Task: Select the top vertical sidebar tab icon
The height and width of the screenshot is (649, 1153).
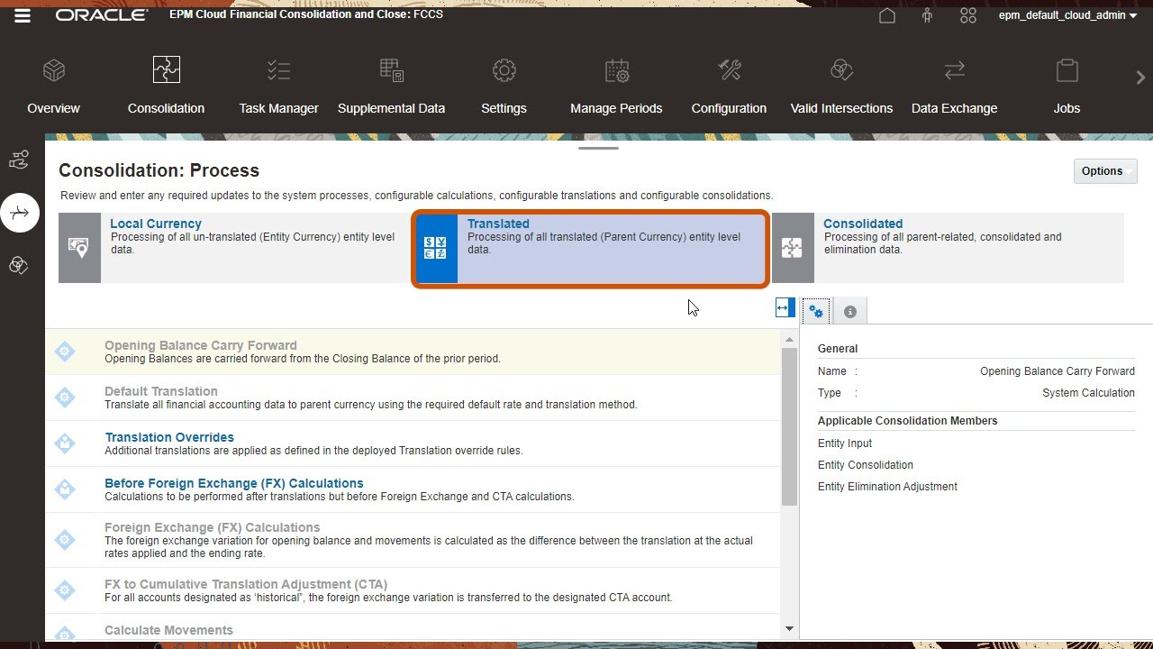Action: point(19,160)
